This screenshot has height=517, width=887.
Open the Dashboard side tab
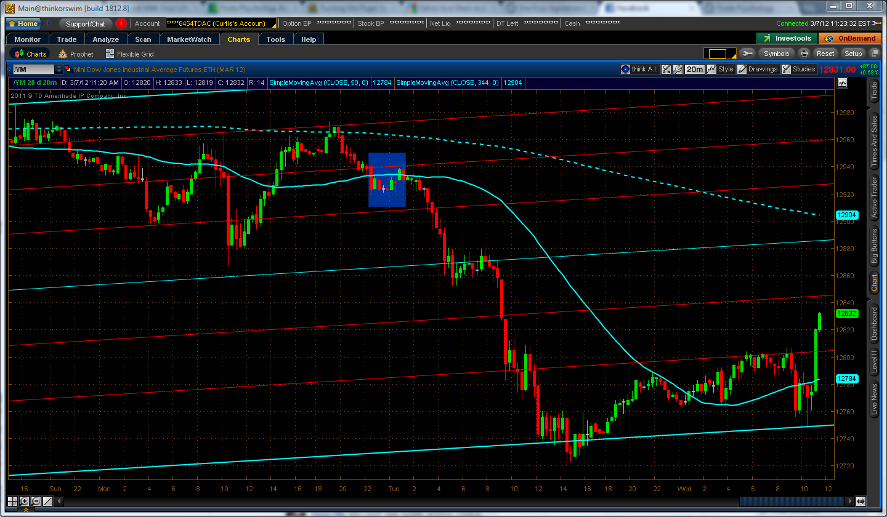click(x=874, y=323)
